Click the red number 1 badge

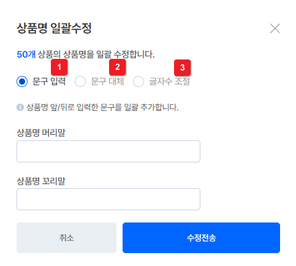point(59,67)
